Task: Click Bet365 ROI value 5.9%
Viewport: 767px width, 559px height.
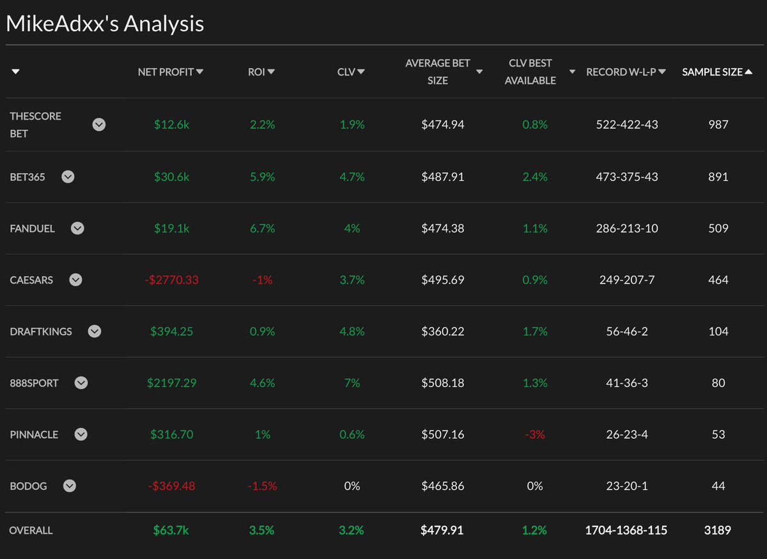Action: [261, 177]
